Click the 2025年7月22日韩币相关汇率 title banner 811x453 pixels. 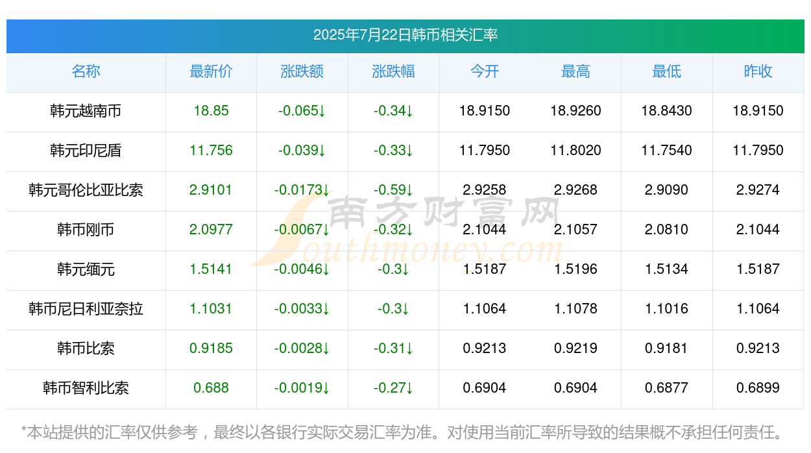click(x=405, y=36)
